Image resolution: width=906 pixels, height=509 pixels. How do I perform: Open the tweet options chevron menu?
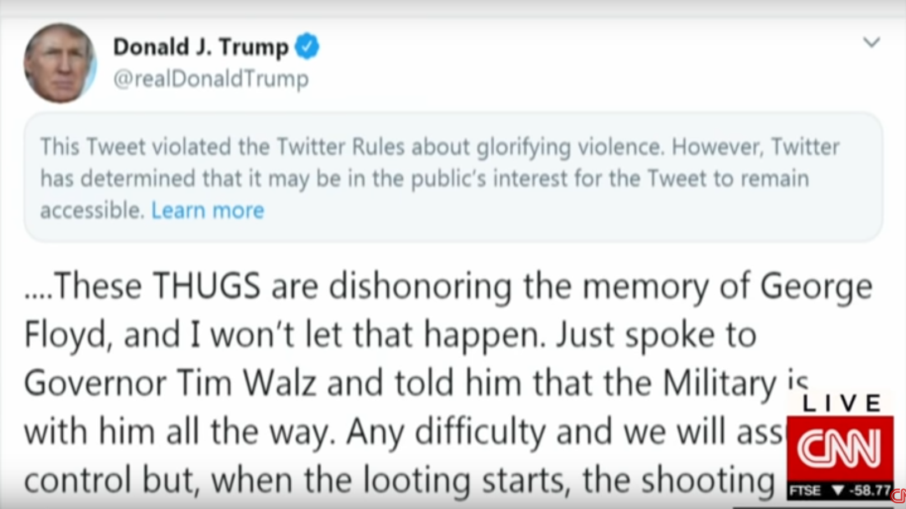(x=871, y=43)
